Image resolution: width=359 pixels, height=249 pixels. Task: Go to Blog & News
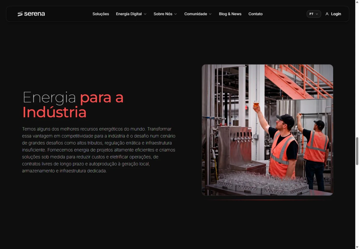(x=230, y=14)
